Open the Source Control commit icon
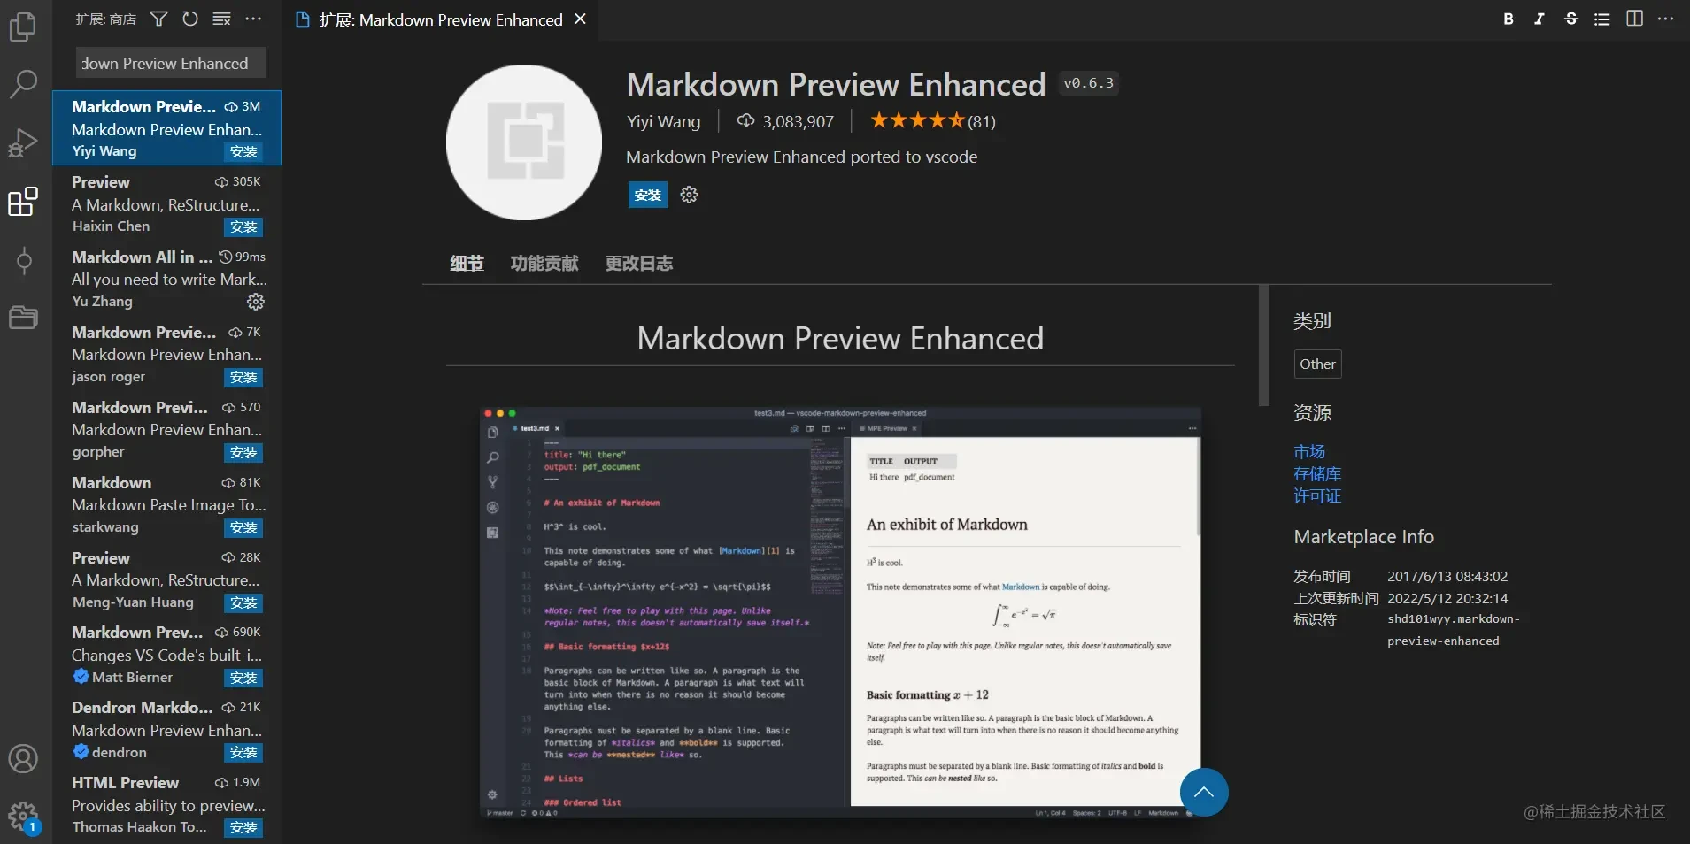Viewport: 1690px width, 844px height. tap(24, 261)
